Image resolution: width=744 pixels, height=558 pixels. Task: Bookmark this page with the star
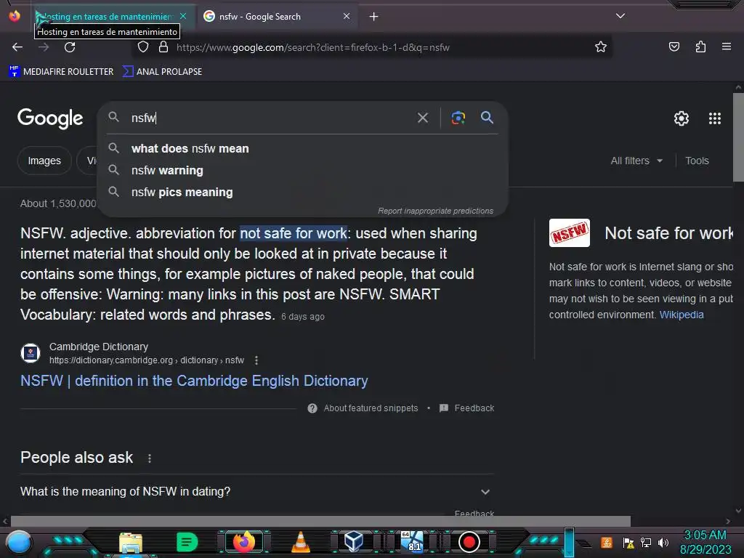coord(601,47)
